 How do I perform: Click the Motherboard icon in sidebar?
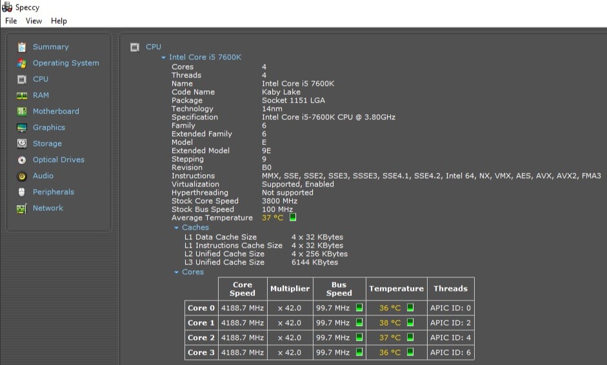(22, 112)
